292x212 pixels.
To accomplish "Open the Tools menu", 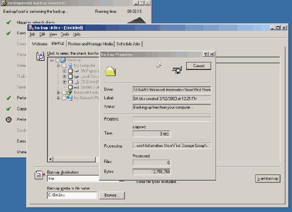I will 65,34.
